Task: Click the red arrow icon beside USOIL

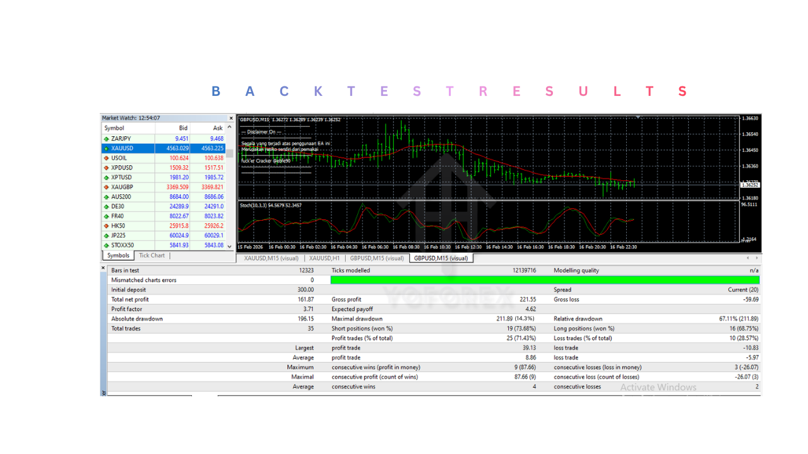Action: coord(106,158)
